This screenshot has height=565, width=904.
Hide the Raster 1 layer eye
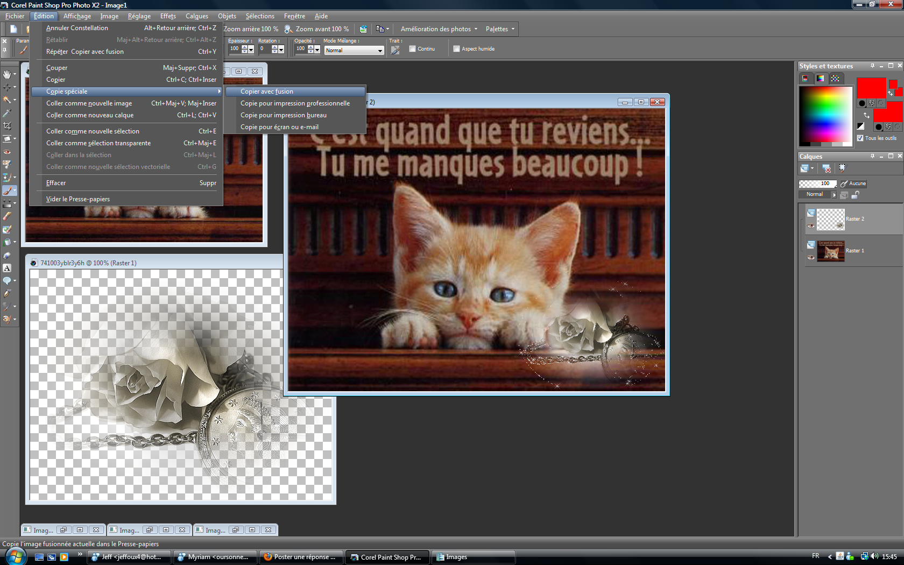(811, 258)
